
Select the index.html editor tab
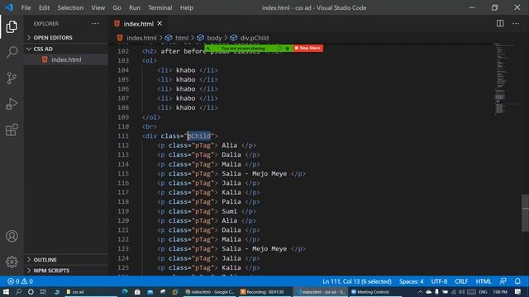pyautogui.click(x=138, y=24)
